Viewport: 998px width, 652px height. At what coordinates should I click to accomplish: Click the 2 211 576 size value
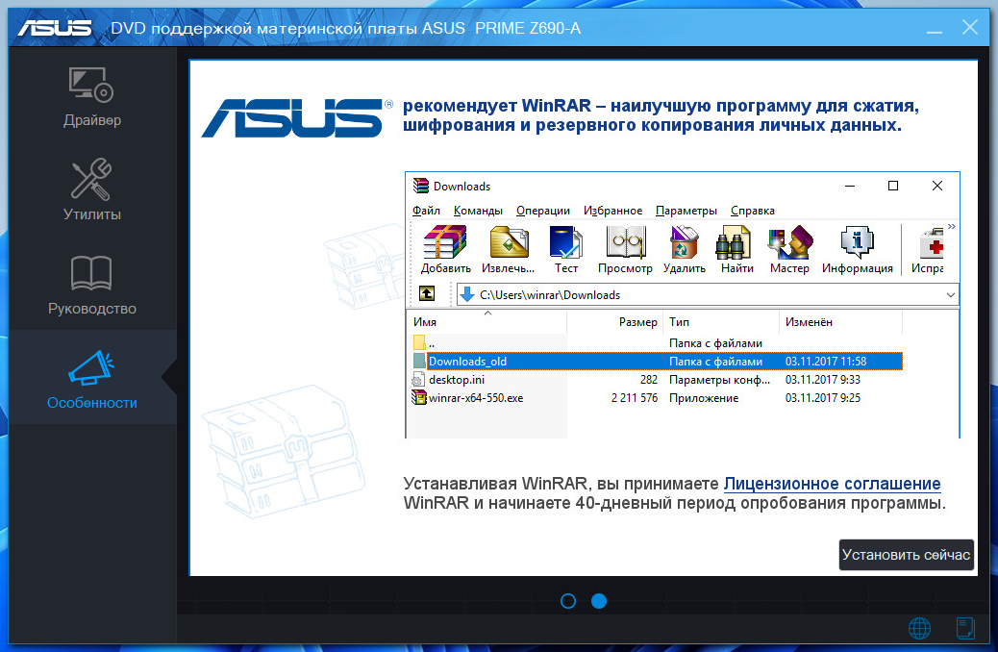click(635, 398)
